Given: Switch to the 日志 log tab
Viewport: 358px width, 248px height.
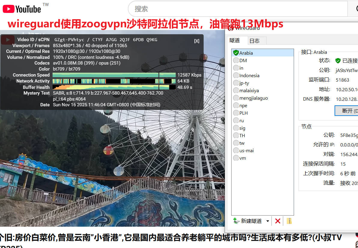Looking at the screenshot, I should coord(254,41).
